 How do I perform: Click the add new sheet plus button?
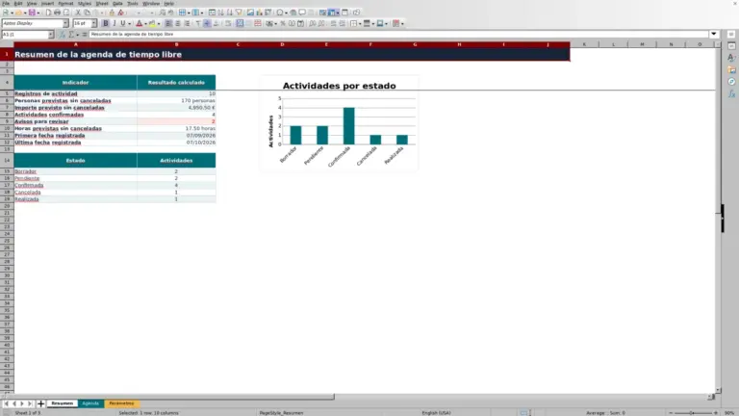point(40,403)
